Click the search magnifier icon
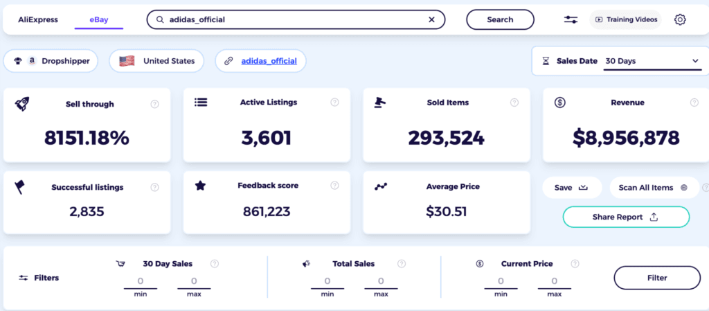709x311 pixels. click(x=160, y=20)
